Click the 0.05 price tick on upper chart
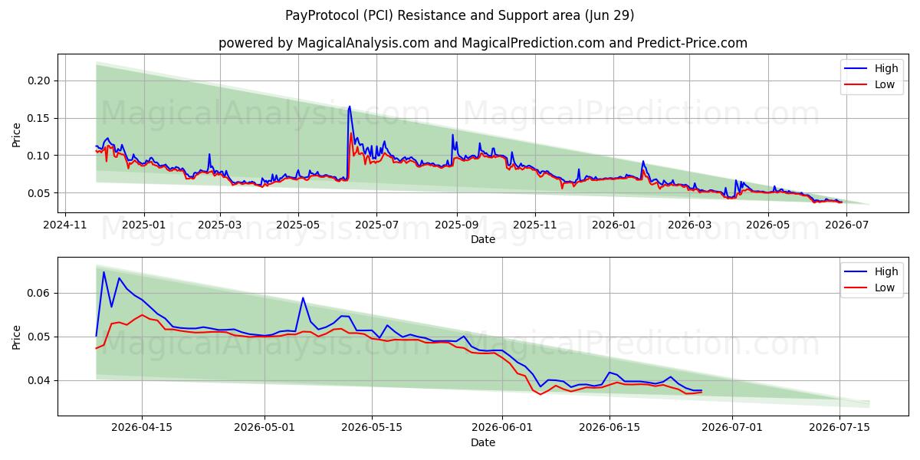This screenshot has height=460, width=920. tap(41, 193)
